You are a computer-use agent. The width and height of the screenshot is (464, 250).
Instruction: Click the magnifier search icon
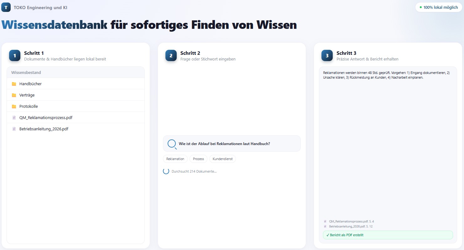[x=172, y=144]
